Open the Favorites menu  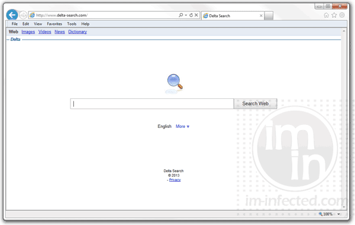coord(54,24)
